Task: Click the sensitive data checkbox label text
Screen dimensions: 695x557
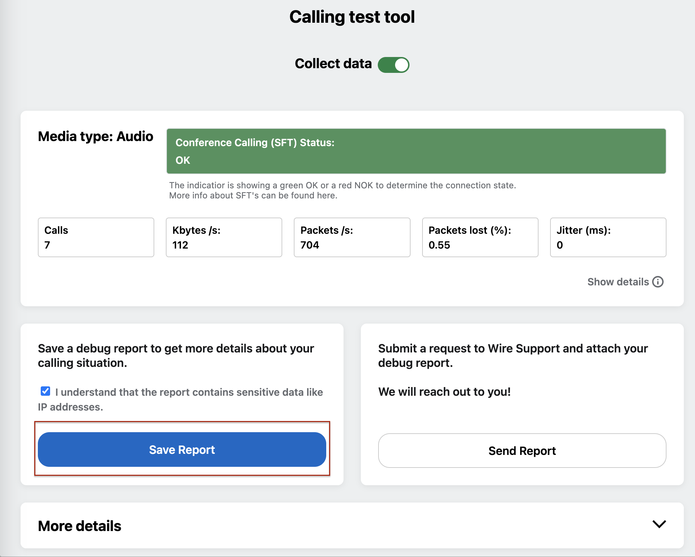Action: [181, 399]
